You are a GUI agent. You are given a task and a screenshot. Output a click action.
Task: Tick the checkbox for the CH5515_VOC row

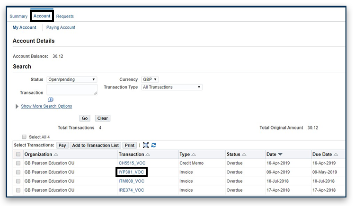point(18,163)
